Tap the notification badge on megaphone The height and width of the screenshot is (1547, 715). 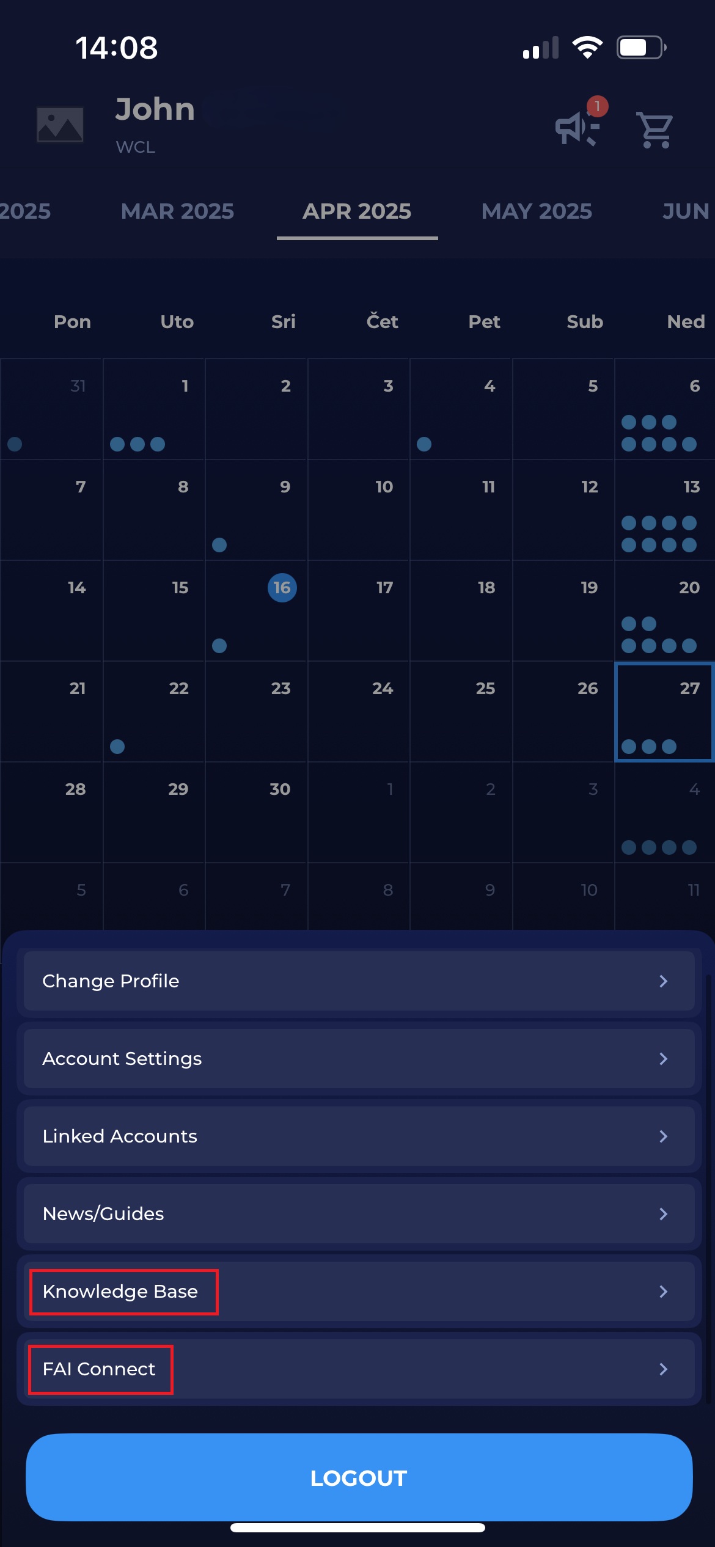tap(597, 106)
